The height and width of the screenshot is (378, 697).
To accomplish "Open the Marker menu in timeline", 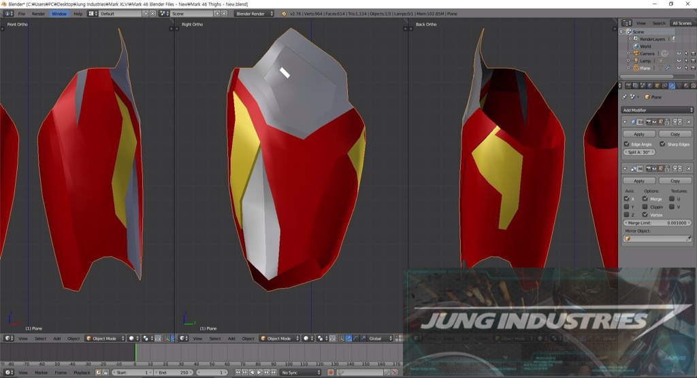I will [x=41, y=373].
